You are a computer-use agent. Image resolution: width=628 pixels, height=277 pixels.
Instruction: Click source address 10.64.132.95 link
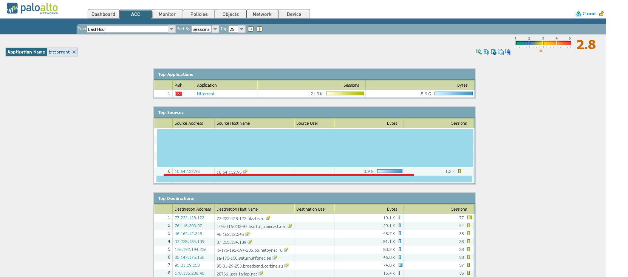tap(187, 171)
